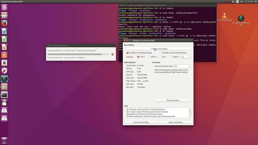Launch Firefox from the launcher
Viewport: 258px width, 145px height.
click(4, 23)
